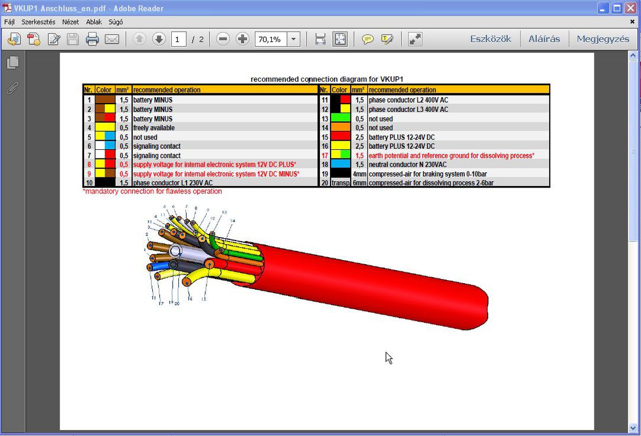641x436 pixels.
Task: Click 'compressed-air for braking system 0-10bar' text
Action: click(x=428, y=174)
